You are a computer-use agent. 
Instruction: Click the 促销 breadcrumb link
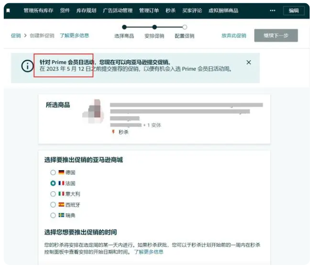pos(16,35)
